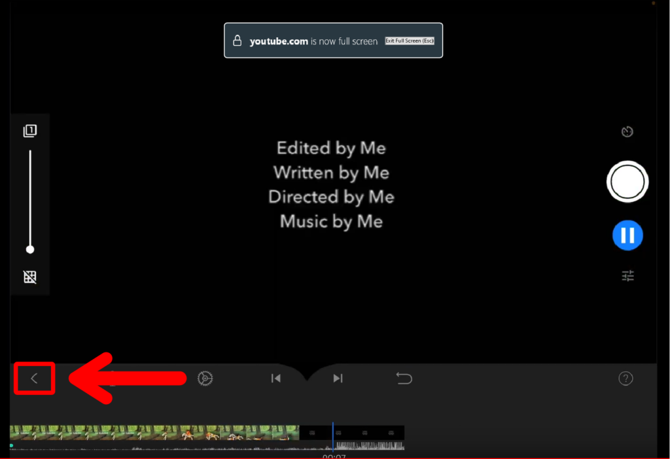Jump to the first frame

276,379
